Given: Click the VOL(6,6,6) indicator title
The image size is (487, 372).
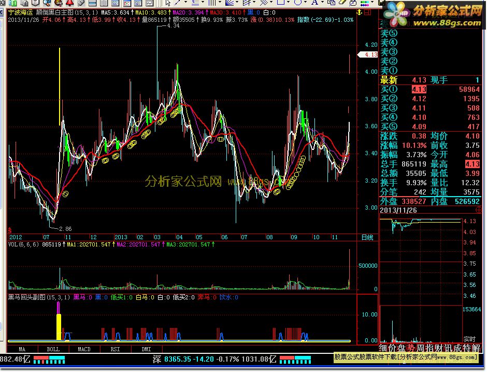Looking at the screenshot, I should (23, 244).
